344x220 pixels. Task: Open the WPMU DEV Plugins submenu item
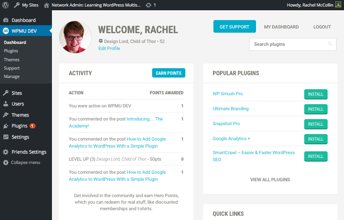point(11,51)
